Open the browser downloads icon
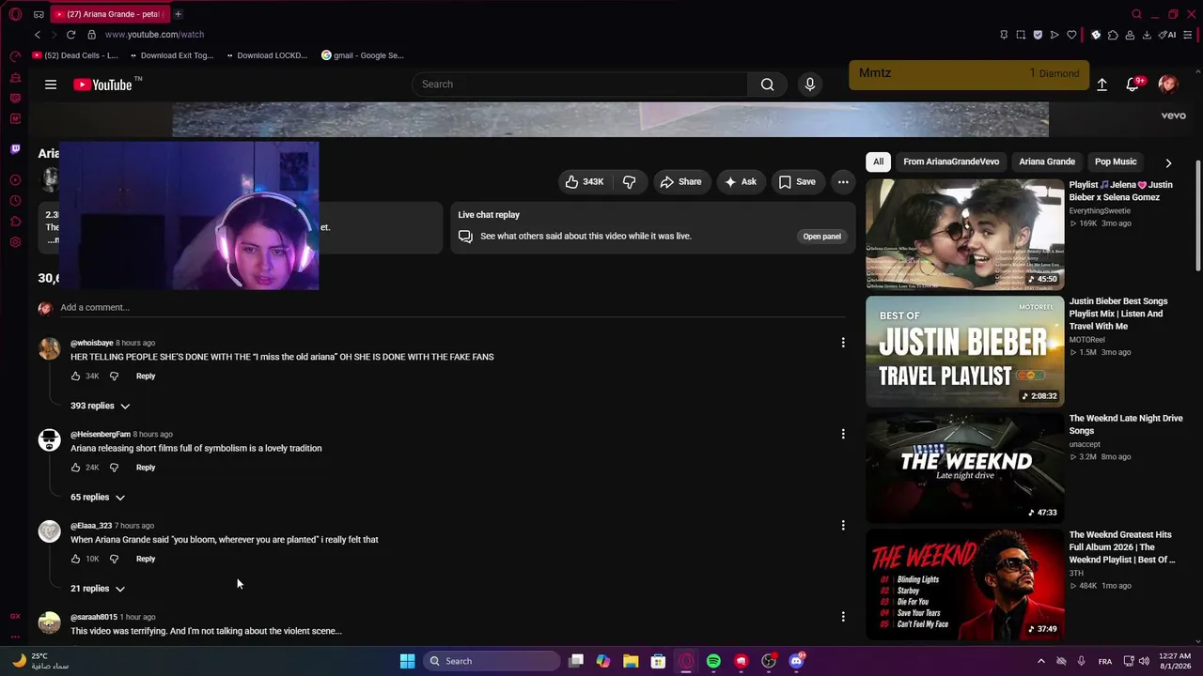Image resolution: width=1203 pixels, height=676 pixels. pyautogui.click(x=1147, y=35)
